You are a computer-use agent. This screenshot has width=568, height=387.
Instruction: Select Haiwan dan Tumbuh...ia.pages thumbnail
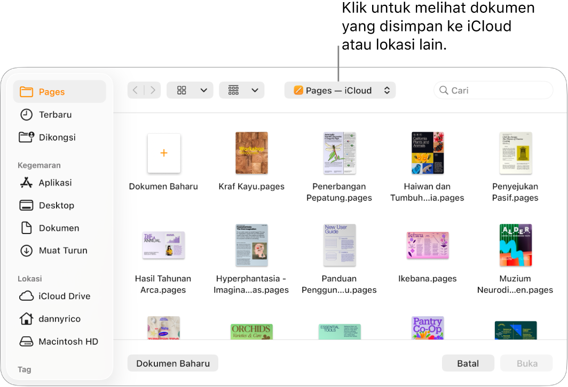coord(428,153)
